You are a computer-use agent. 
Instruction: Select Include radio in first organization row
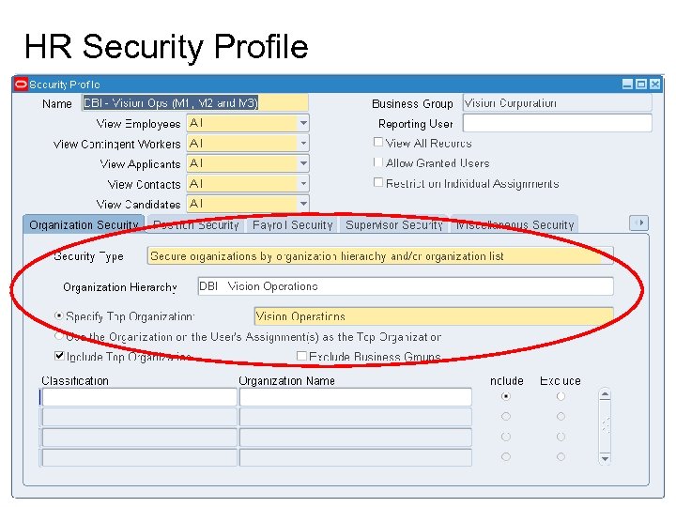pos(506,396)
